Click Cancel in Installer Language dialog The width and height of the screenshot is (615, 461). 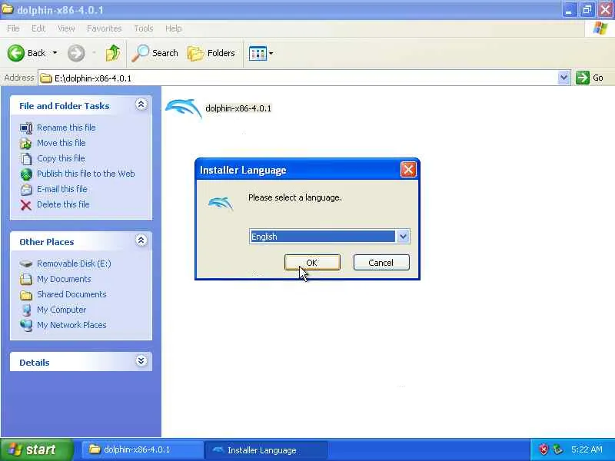point(381,262)
